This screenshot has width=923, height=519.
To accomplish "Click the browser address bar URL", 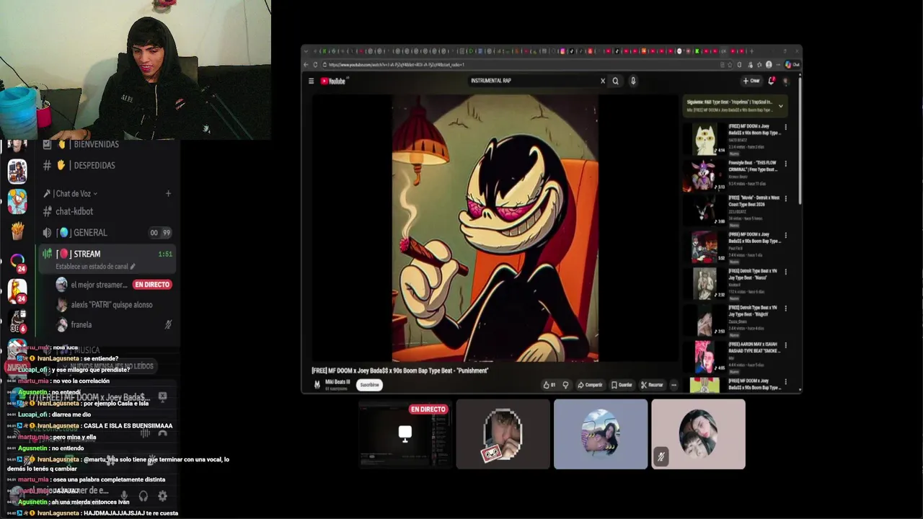I will [x=397, y=65].
